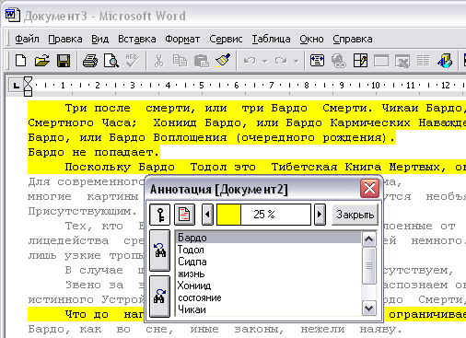Print the document

[90, 61]
